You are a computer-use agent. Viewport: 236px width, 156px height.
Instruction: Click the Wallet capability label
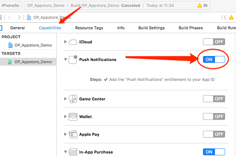[x=85, y=117]
